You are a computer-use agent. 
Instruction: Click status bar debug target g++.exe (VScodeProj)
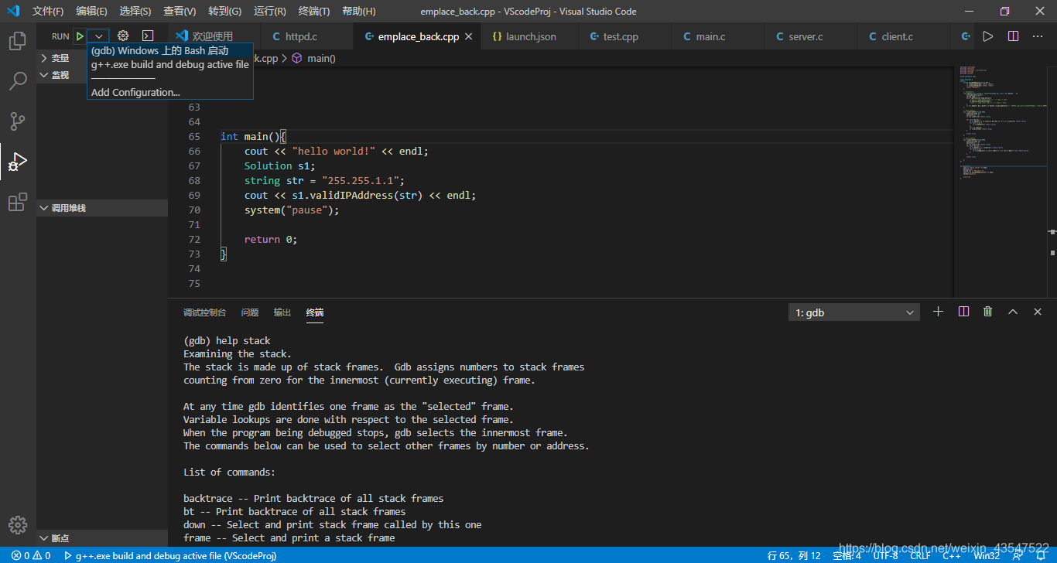pos(169,555)
